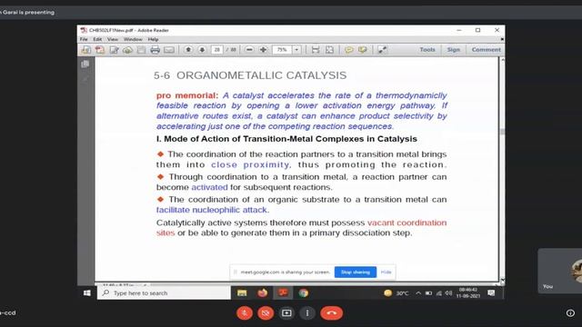Viewport: 582px width, 327px height.
Task: Open the Tools pane
Action: click(x=427, y=49)
